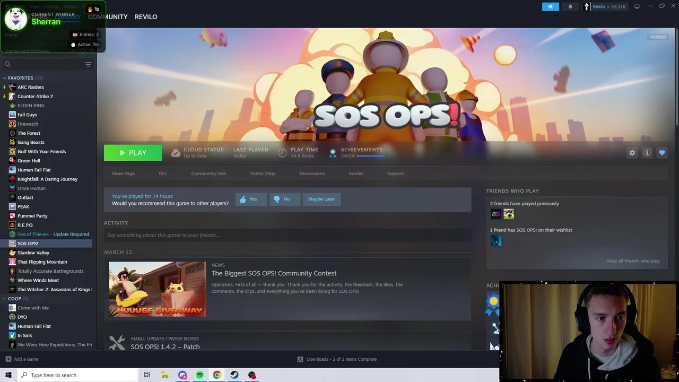Open SOS OPS! 1.4.2 – Patch notes

pos(165,347)
